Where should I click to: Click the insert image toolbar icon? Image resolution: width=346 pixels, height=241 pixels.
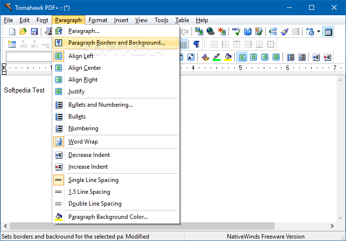(199, 31)
